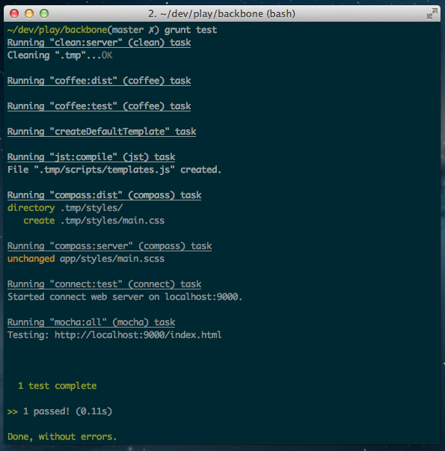The height and width of the screenshot is (451, 445).
Task: Click line Running "coffee:dist" (coffee) task
Action: [99, 81]
